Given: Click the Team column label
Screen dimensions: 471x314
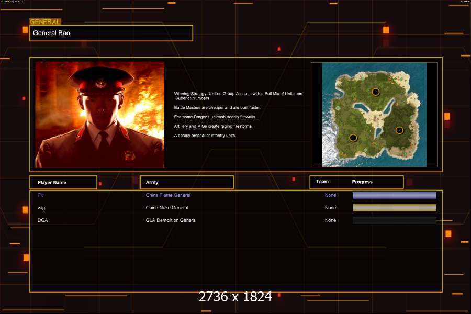Looking at the screenshot, I should (x=322, y=182).
